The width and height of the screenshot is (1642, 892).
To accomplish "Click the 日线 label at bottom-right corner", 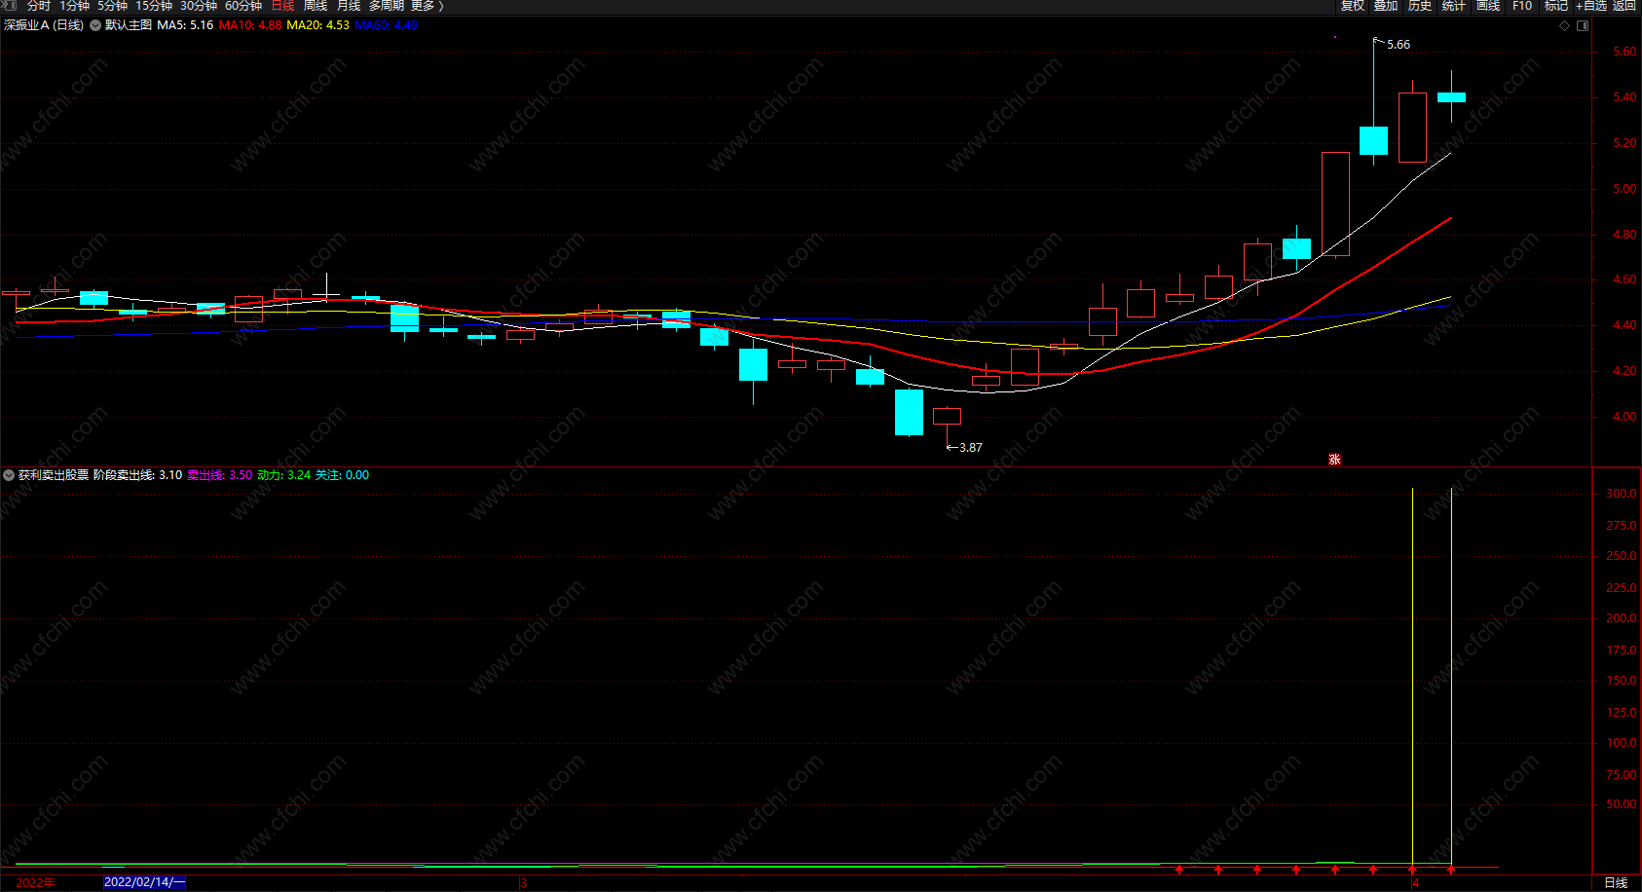I will (1616, 882).
